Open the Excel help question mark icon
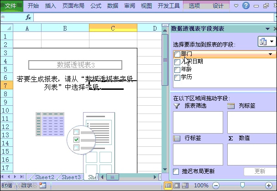277x191 pixels. click(246, 5)
